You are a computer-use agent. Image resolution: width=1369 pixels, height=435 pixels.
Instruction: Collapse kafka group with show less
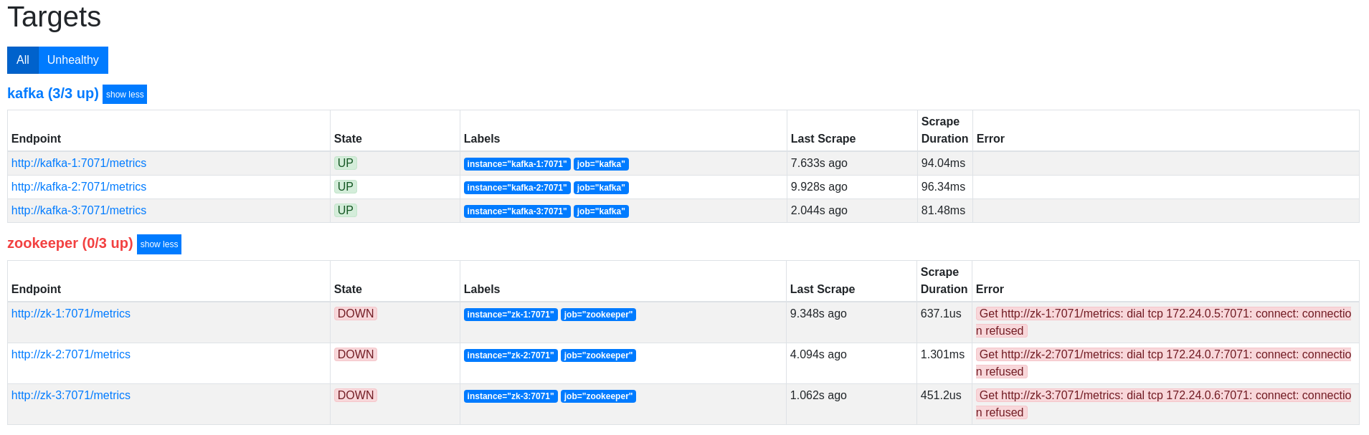click(x=125, y=95)
